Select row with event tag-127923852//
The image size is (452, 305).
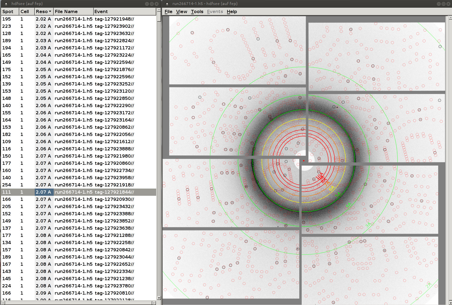pyautogui.click(x=79, y=221)
